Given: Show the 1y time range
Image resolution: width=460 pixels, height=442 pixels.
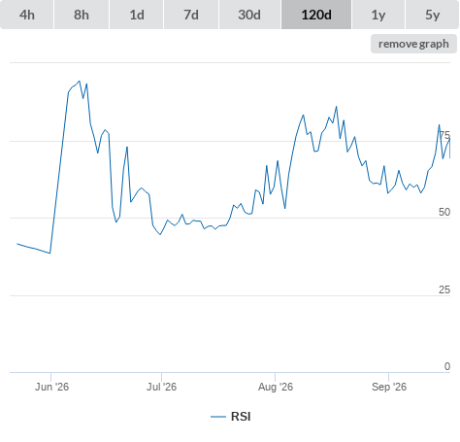Looking at the screenshot, I should [378, 15].
